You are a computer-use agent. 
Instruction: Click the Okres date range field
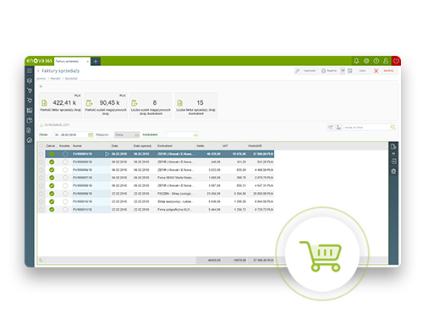(74, 135)
